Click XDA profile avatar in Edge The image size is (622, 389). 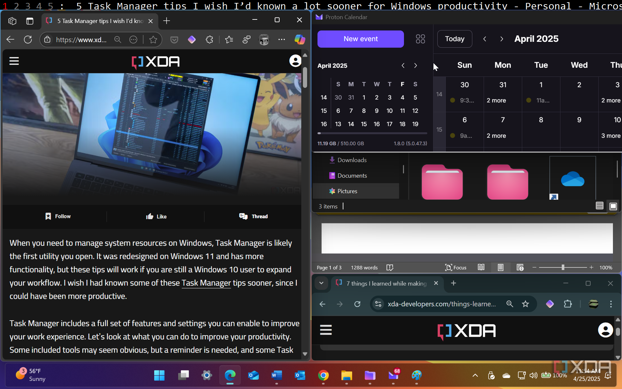pyautogui.click(x=295, y=61)
